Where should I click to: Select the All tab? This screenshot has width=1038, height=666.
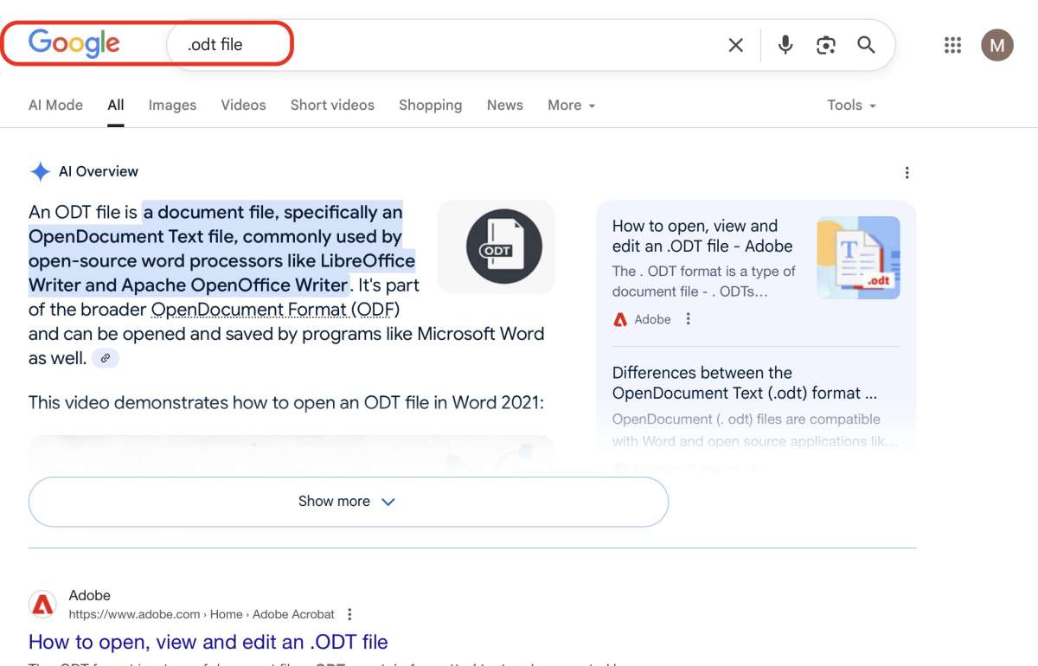tap(116, 105)
